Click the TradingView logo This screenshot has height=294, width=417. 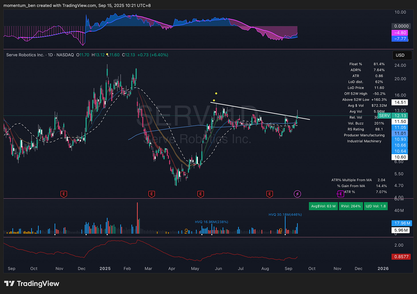pos(32,284)
